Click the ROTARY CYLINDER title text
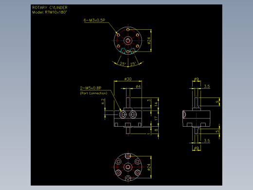 pos(50,8)
